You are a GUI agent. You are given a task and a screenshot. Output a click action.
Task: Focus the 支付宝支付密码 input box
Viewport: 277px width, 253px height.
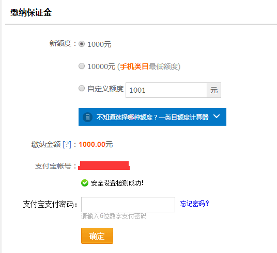tap(128, 205)
